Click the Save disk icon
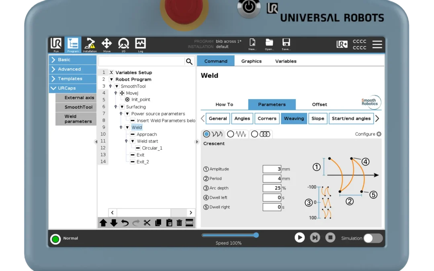This screenshot has width=434, height=271. [286, 44]
